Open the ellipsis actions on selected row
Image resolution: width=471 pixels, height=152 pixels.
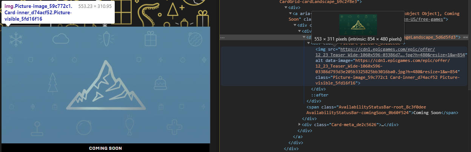point(222,38)
